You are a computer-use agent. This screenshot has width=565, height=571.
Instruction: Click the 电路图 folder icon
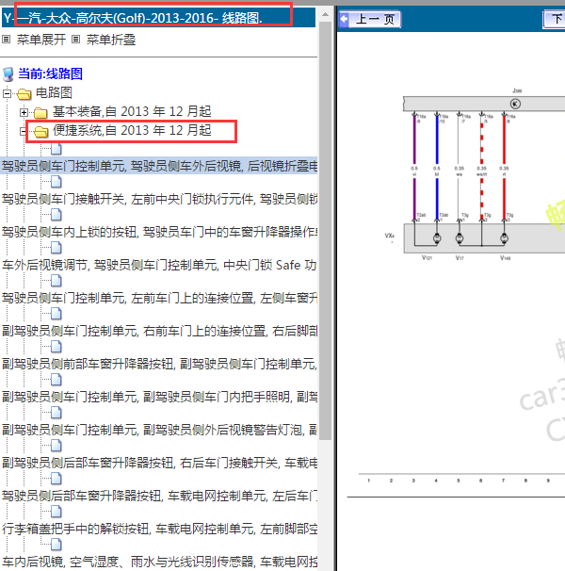click(24, 94)
